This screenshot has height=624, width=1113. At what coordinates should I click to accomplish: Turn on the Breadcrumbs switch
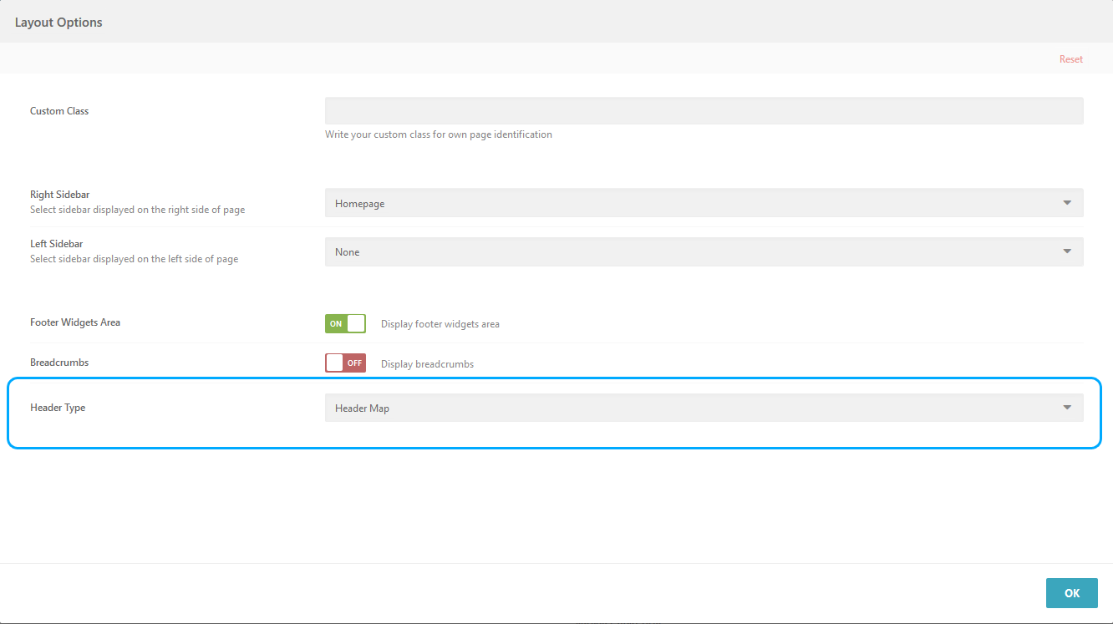pos(345,363)
